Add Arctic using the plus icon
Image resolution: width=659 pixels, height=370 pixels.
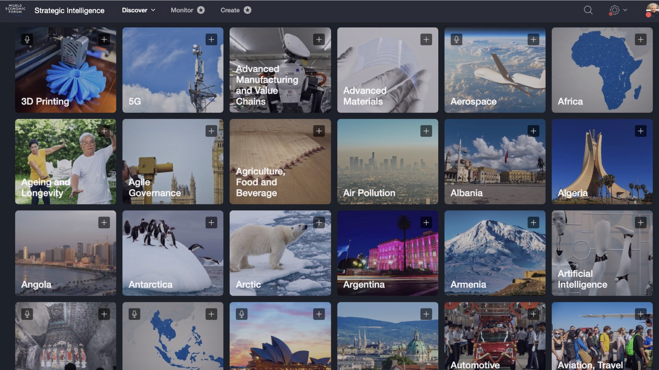click(319, 222)
